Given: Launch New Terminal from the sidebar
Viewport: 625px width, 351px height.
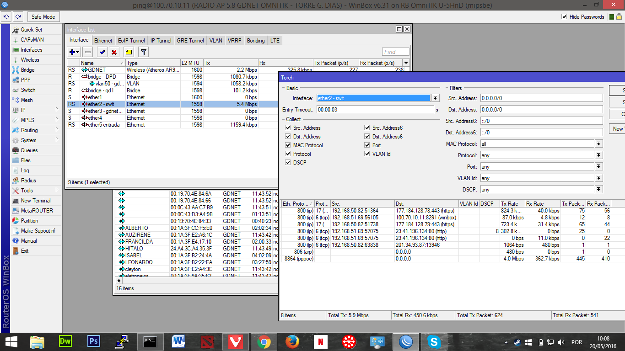Looking at the screenshot, I should click(36, 201).
